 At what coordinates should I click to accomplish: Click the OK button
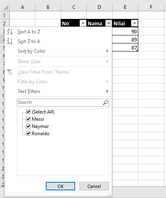tap(60, 186)
